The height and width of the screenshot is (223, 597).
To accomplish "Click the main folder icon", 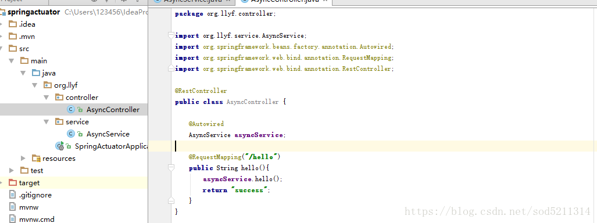I will tap(24, 61).
